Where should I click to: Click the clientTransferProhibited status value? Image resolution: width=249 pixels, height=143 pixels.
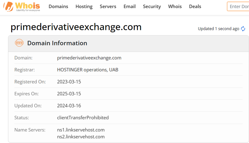point(83,117)
